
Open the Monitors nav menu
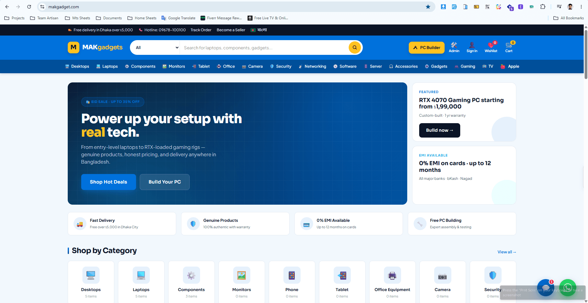click(x=174, y=66)
